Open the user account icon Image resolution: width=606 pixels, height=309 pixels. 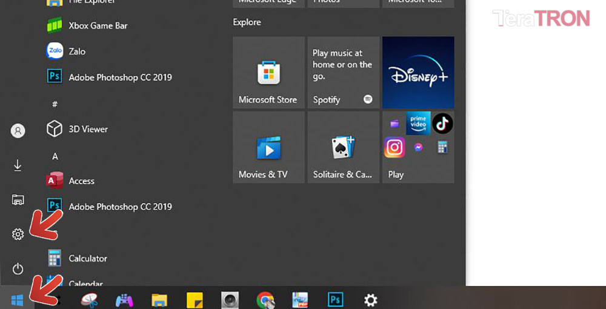click(x=18, y=130)
